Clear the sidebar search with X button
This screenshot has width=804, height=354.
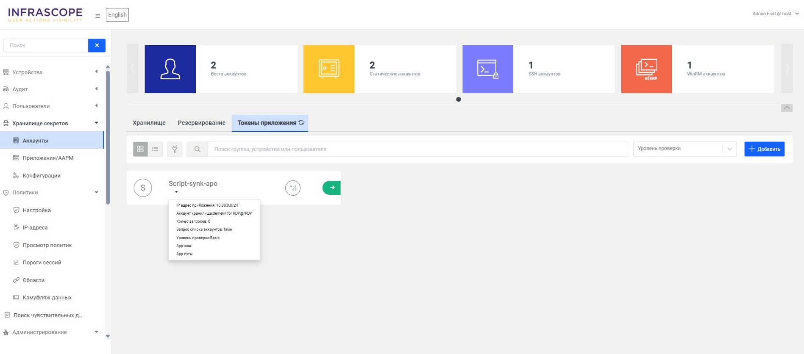click(x=97, y=45)
